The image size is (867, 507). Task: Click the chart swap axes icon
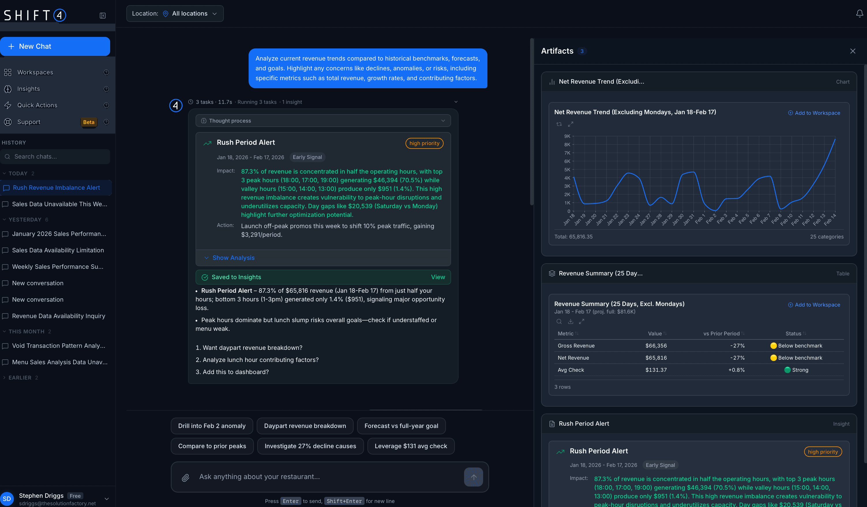pos(559,124)
